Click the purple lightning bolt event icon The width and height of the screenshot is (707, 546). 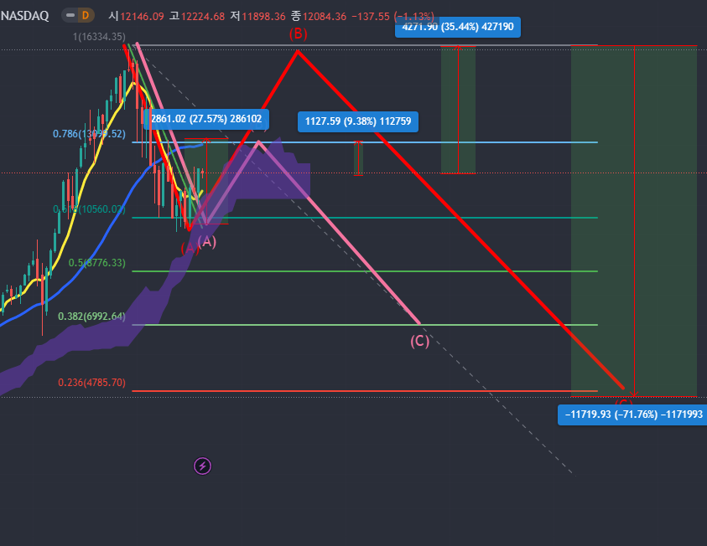(202, 466)
